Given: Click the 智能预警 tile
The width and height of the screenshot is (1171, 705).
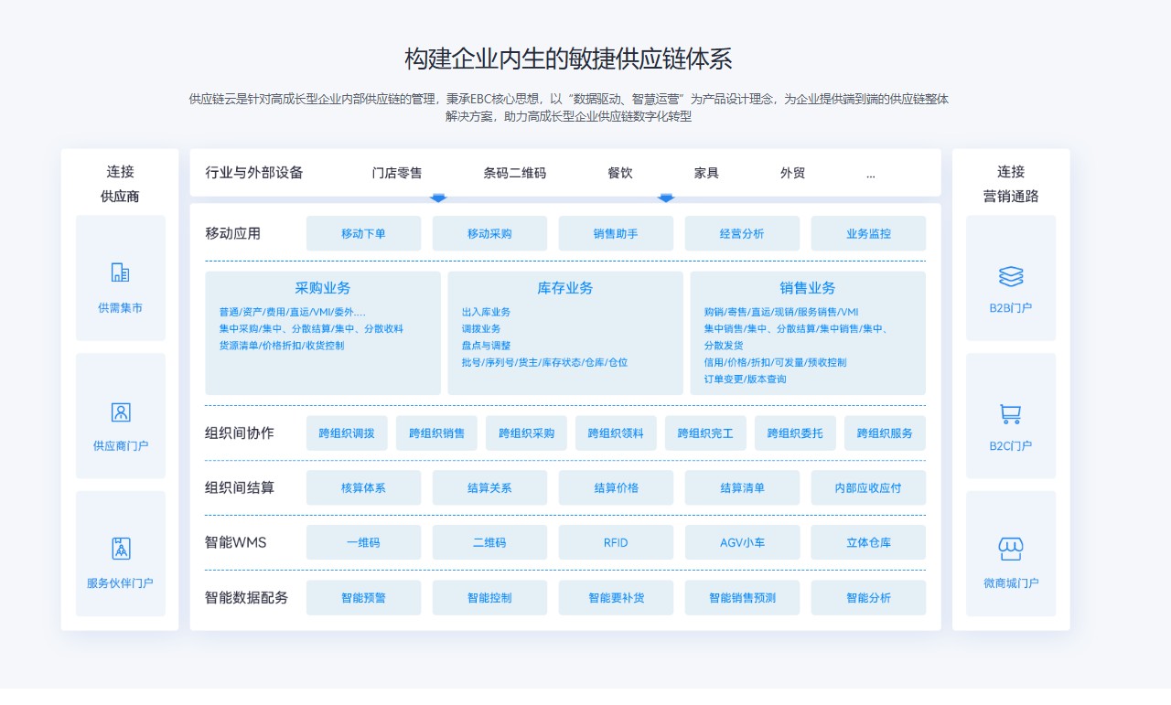Looking at the screenshot, I should [x=363, y=597].
